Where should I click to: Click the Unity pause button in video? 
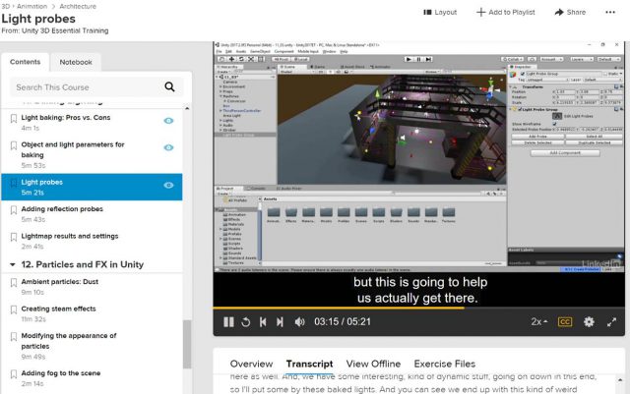(418, 59)
